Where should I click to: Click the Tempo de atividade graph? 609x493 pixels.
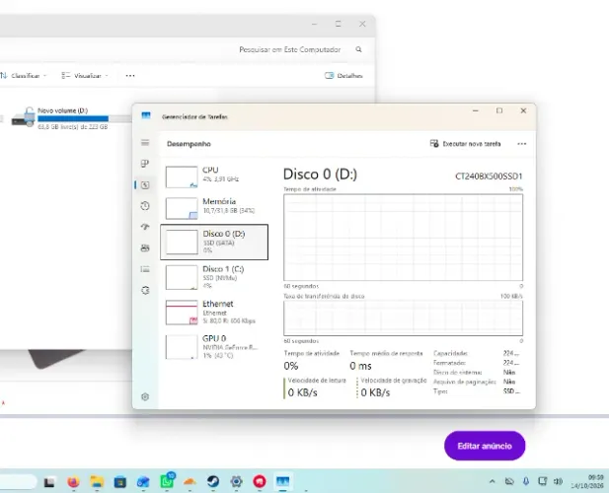tap(403, 238)
